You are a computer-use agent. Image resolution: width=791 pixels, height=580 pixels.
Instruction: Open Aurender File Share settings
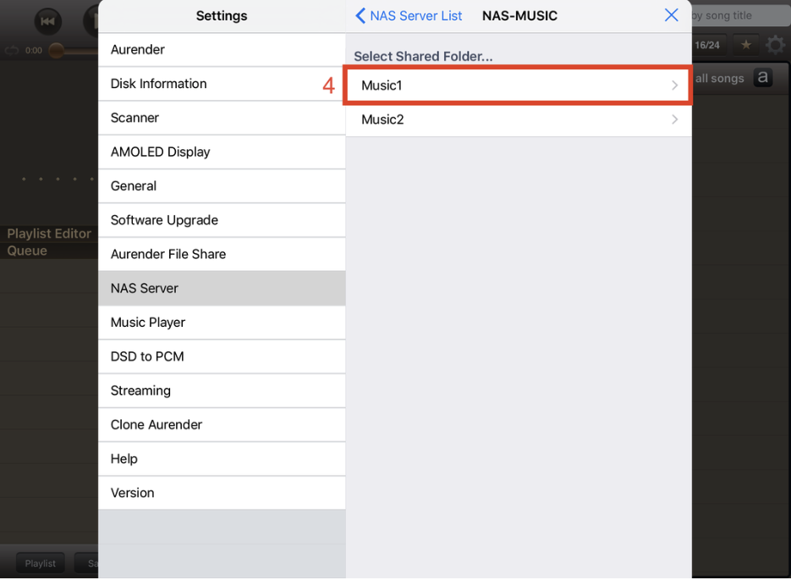point(222,254)
